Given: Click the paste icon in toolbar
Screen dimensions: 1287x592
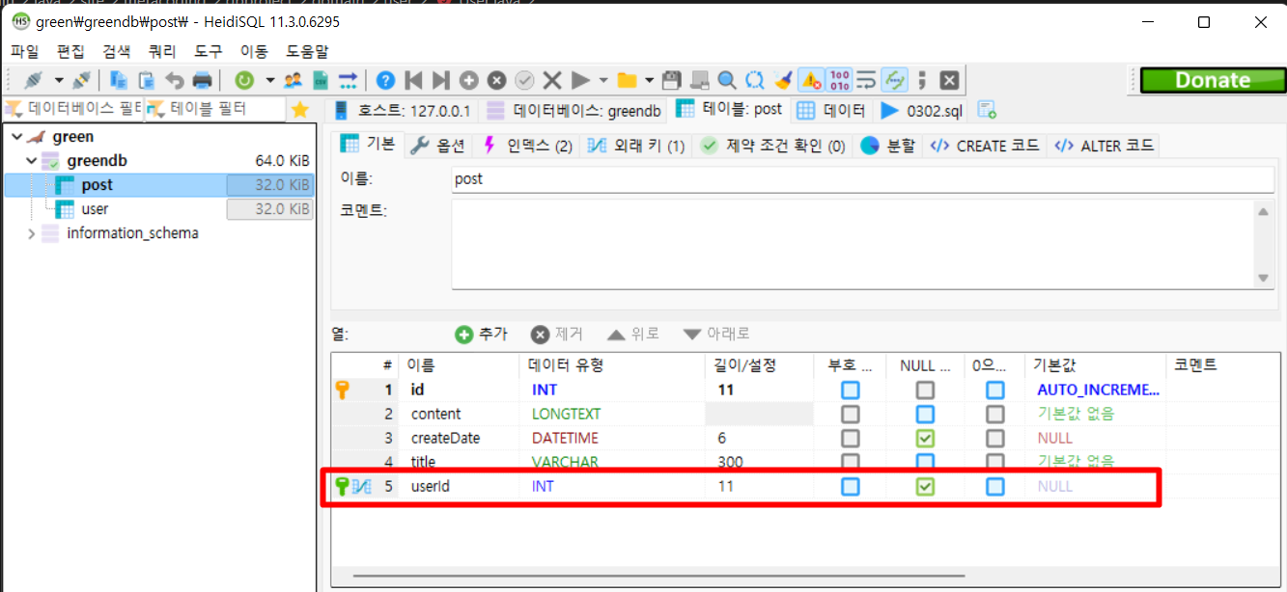Looking at the screenshot, I should tap(147, 80).
